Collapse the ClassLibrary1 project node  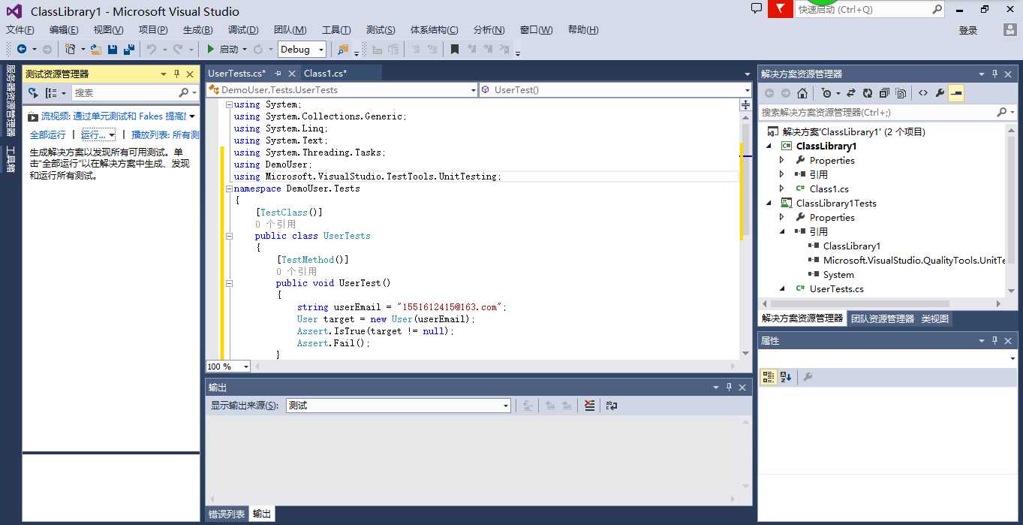pyautogui.click(x=769, y=146)
